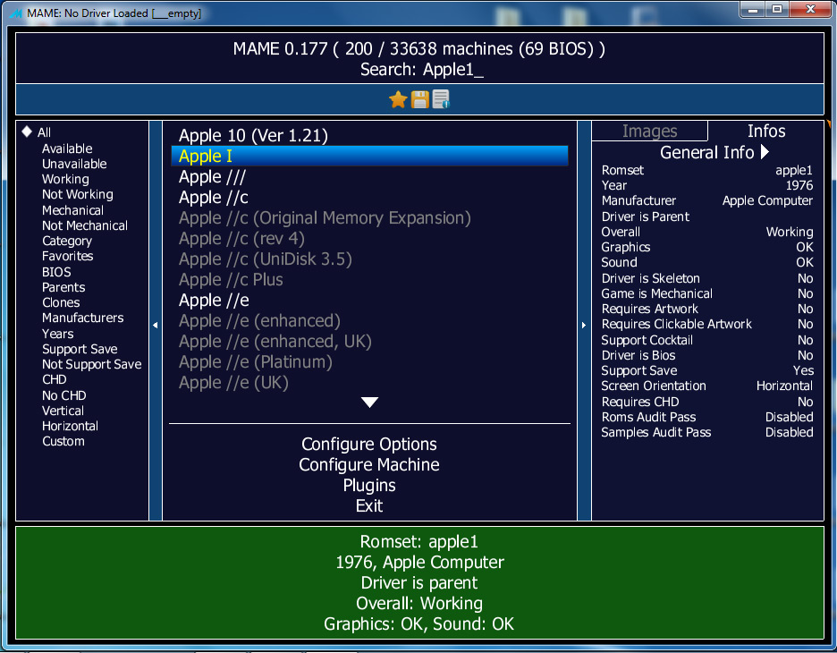Viewport: 837px width, 653px height.
Task: Select Apple //e (Platinum)
Action: coord(369,362)
